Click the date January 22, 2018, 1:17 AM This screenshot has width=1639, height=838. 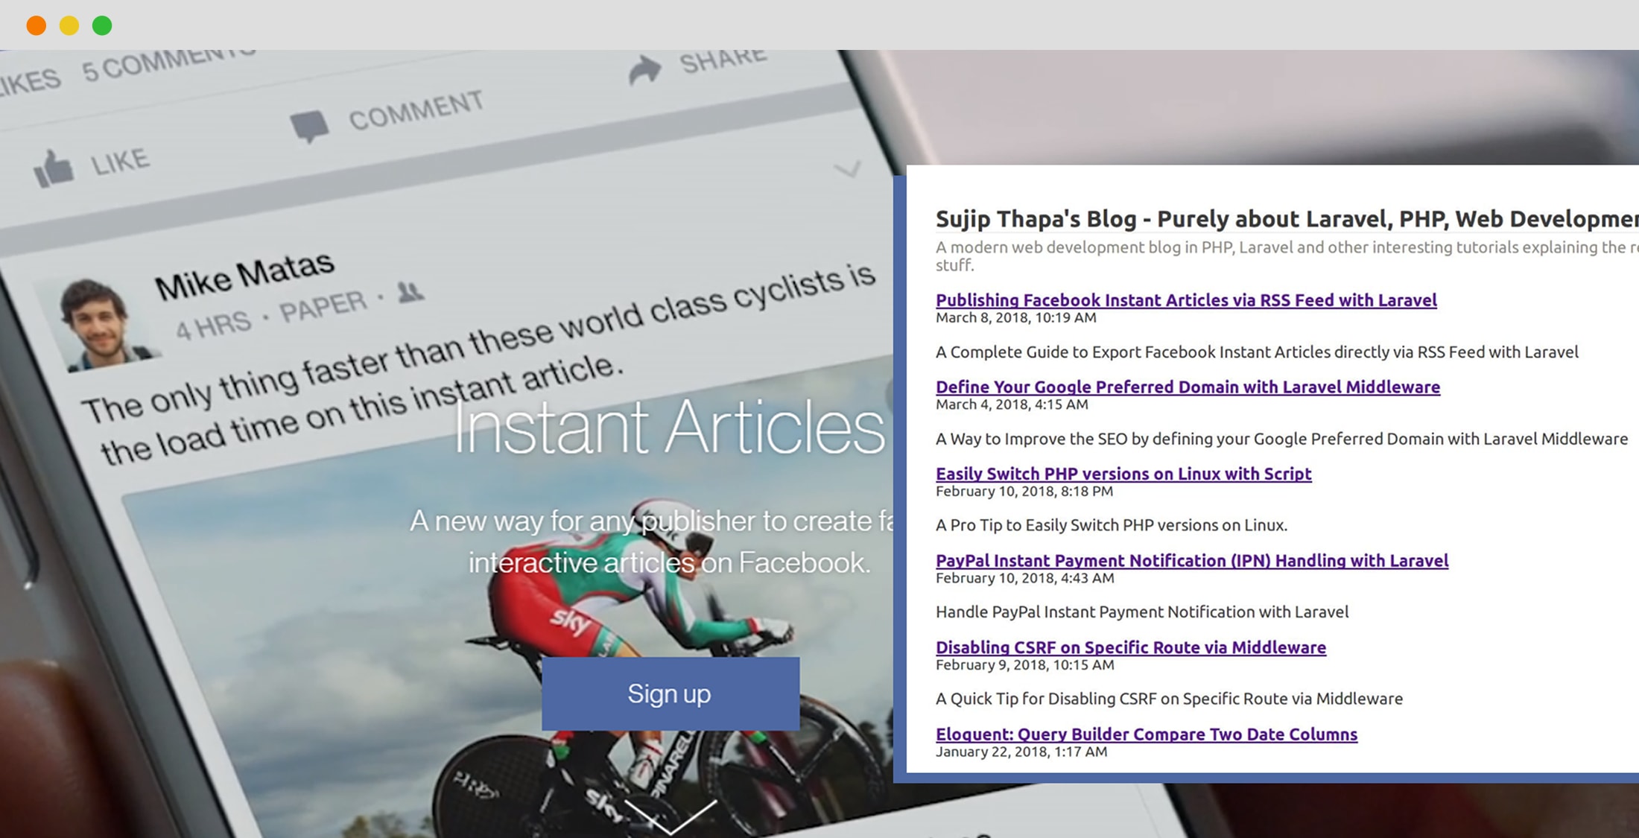click(1021, 752)
